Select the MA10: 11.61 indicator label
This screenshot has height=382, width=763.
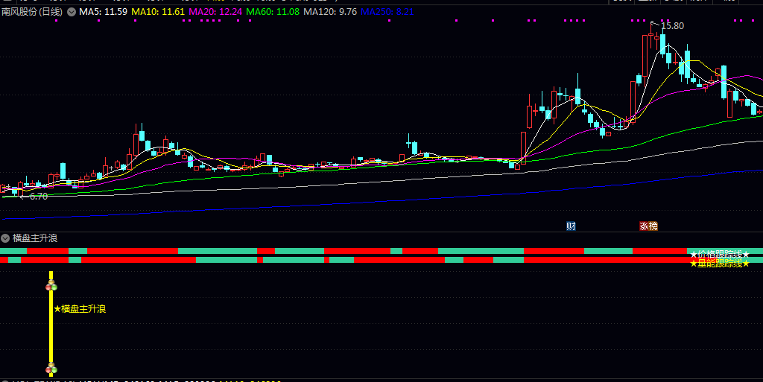(x=158, y=12)
